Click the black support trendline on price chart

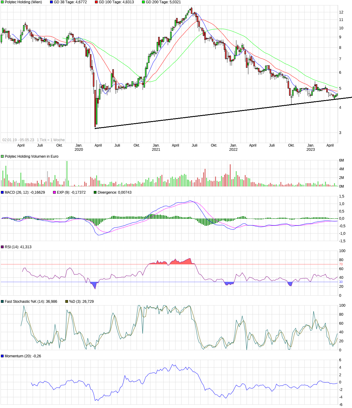tap(223, 113)
